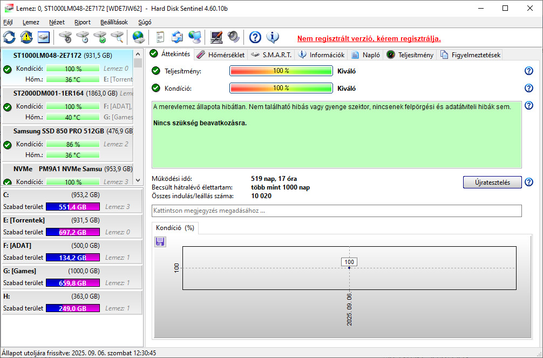This screenshot has width=543, height=358.
Task: Open the Teljesítmény tab
Action: click(x=410, y=55)
